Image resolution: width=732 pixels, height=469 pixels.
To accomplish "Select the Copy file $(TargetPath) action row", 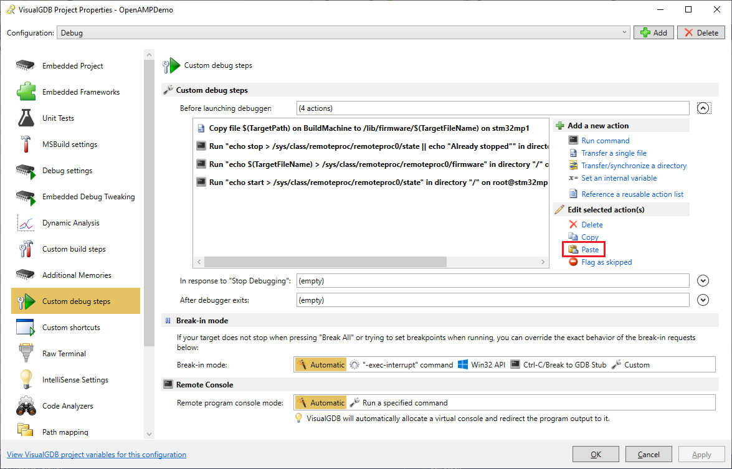I will (371, 128).
